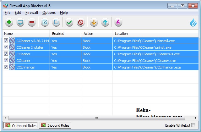Select the CCEnhancer.exe location cell

coord(155,67)
